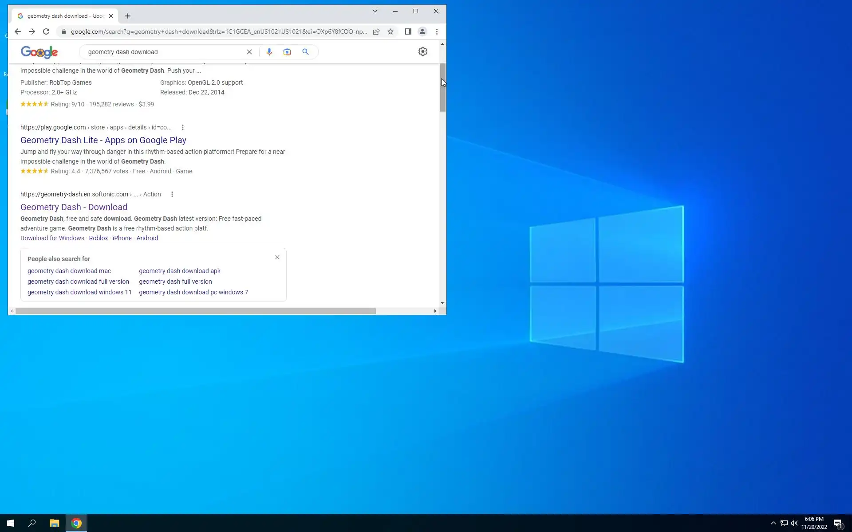The width and height of the screenshot is (852, 532).
Task: Open the Chrome profile avatar menu
Action: click(422, 31)
